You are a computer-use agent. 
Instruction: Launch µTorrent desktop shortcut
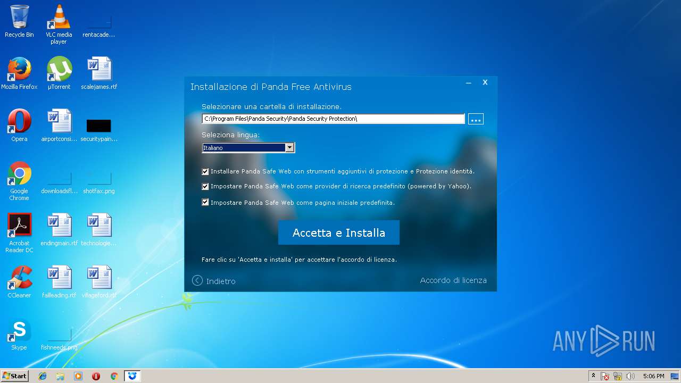pyautogui.click(x=59, y=73)
